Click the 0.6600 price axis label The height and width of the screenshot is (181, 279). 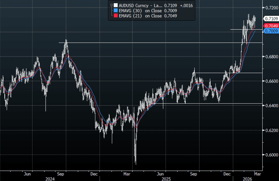(272, 81)
